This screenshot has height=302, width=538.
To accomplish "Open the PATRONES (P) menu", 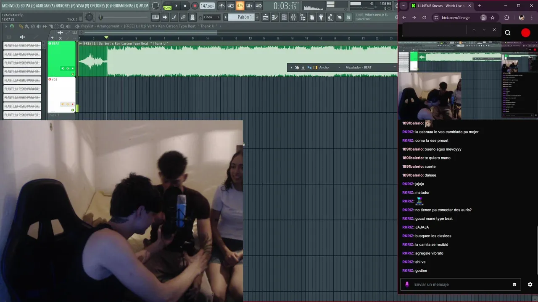I will click(66, 5).
